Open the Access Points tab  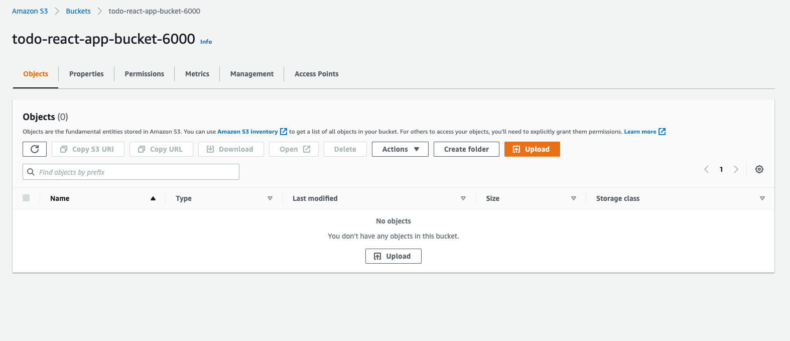point(317,74)
